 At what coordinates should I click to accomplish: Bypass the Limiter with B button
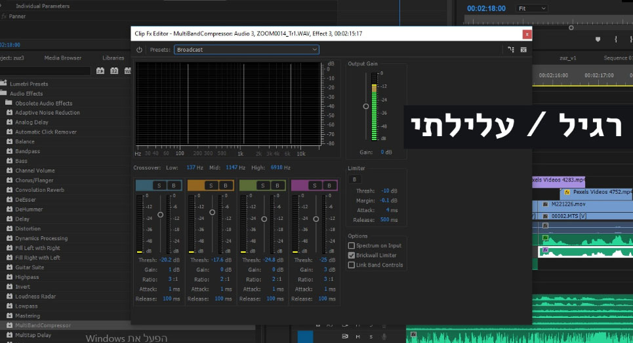click(354, 179)
